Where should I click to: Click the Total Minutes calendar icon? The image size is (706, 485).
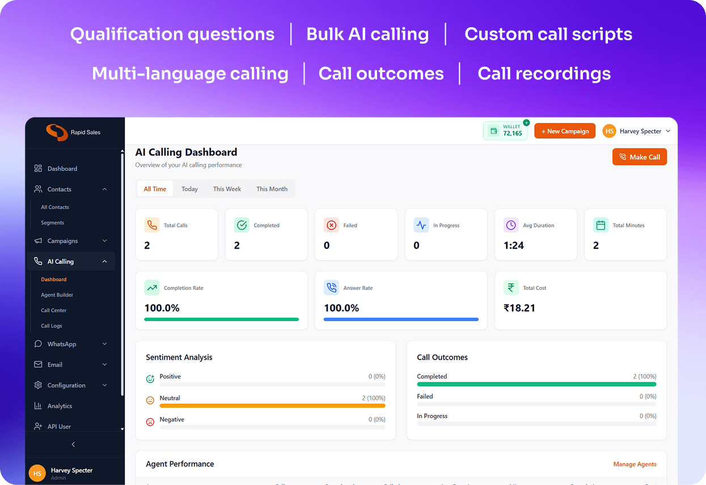pyautogui.click(x=601, y=225)
